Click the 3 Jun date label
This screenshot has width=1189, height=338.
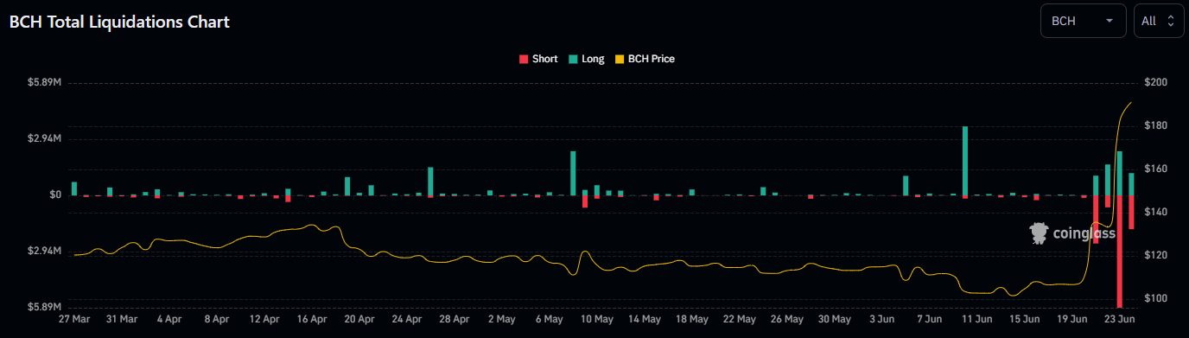[882, 319]
